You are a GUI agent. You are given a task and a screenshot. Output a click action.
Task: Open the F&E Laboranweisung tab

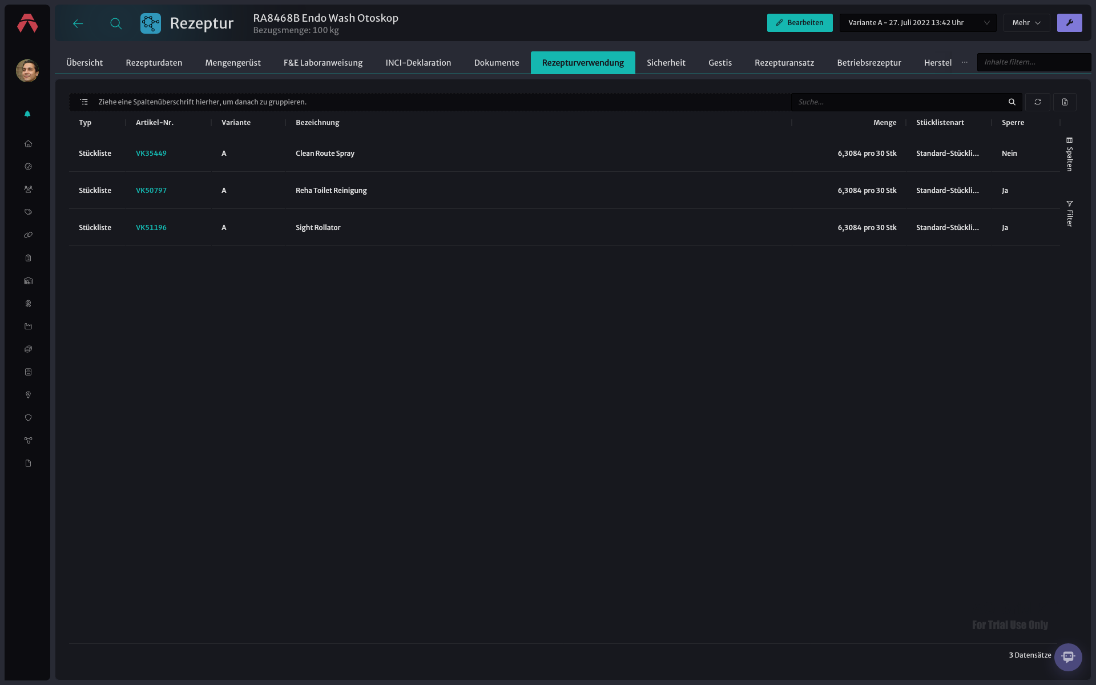[x=323, y=63]
